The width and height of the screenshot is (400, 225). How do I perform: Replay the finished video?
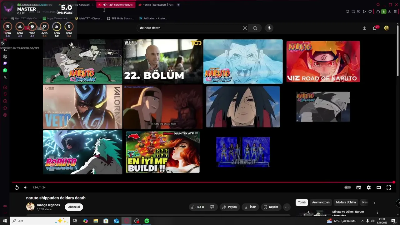tap(17, 187)
